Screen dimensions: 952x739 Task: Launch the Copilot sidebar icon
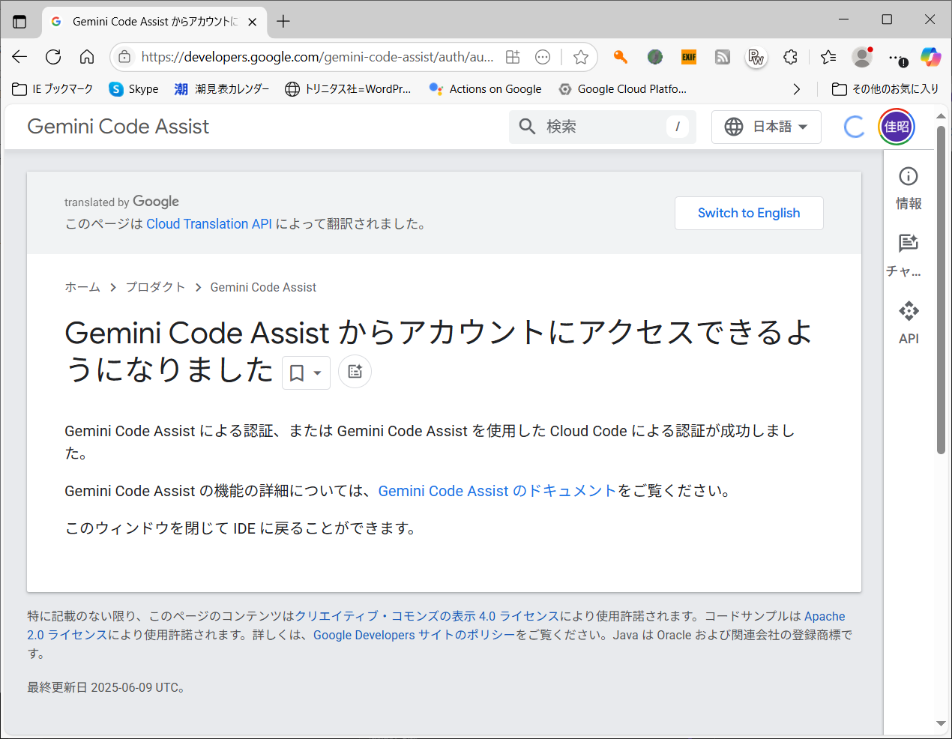(x=931, y=57)
